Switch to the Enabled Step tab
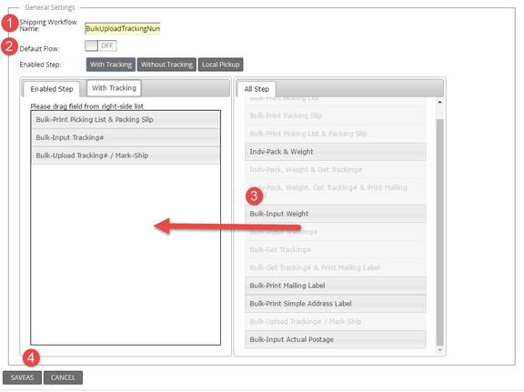 point(52,89)
